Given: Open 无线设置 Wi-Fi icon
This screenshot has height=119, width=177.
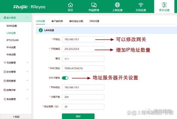Looking at the screenshot, I should coord(141,5).
